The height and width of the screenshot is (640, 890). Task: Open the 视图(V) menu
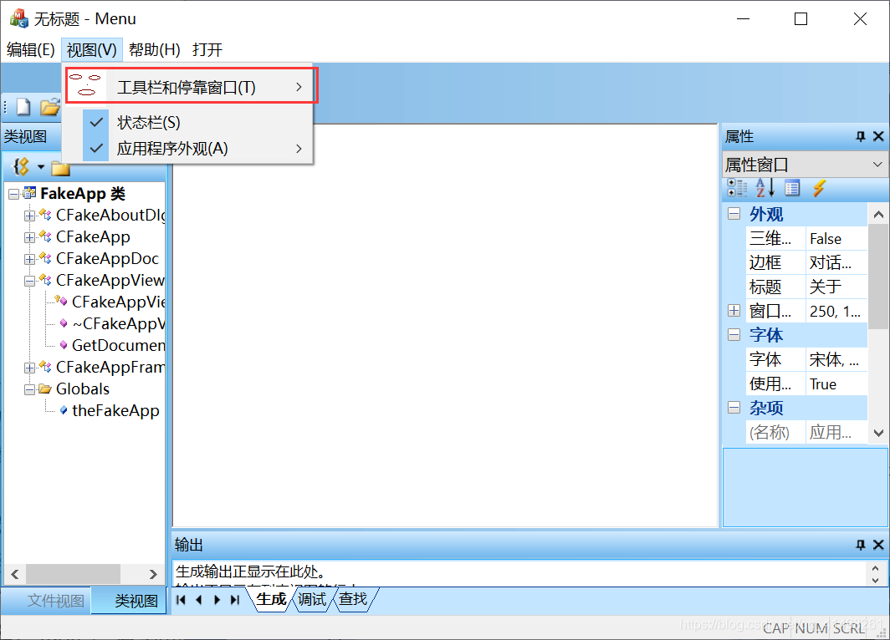pos(91,50)
